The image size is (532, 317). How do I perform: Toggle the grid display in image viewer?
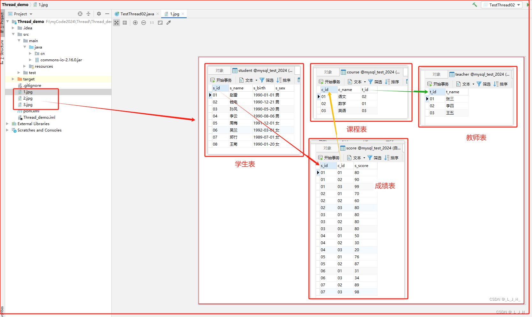(125, 23)
